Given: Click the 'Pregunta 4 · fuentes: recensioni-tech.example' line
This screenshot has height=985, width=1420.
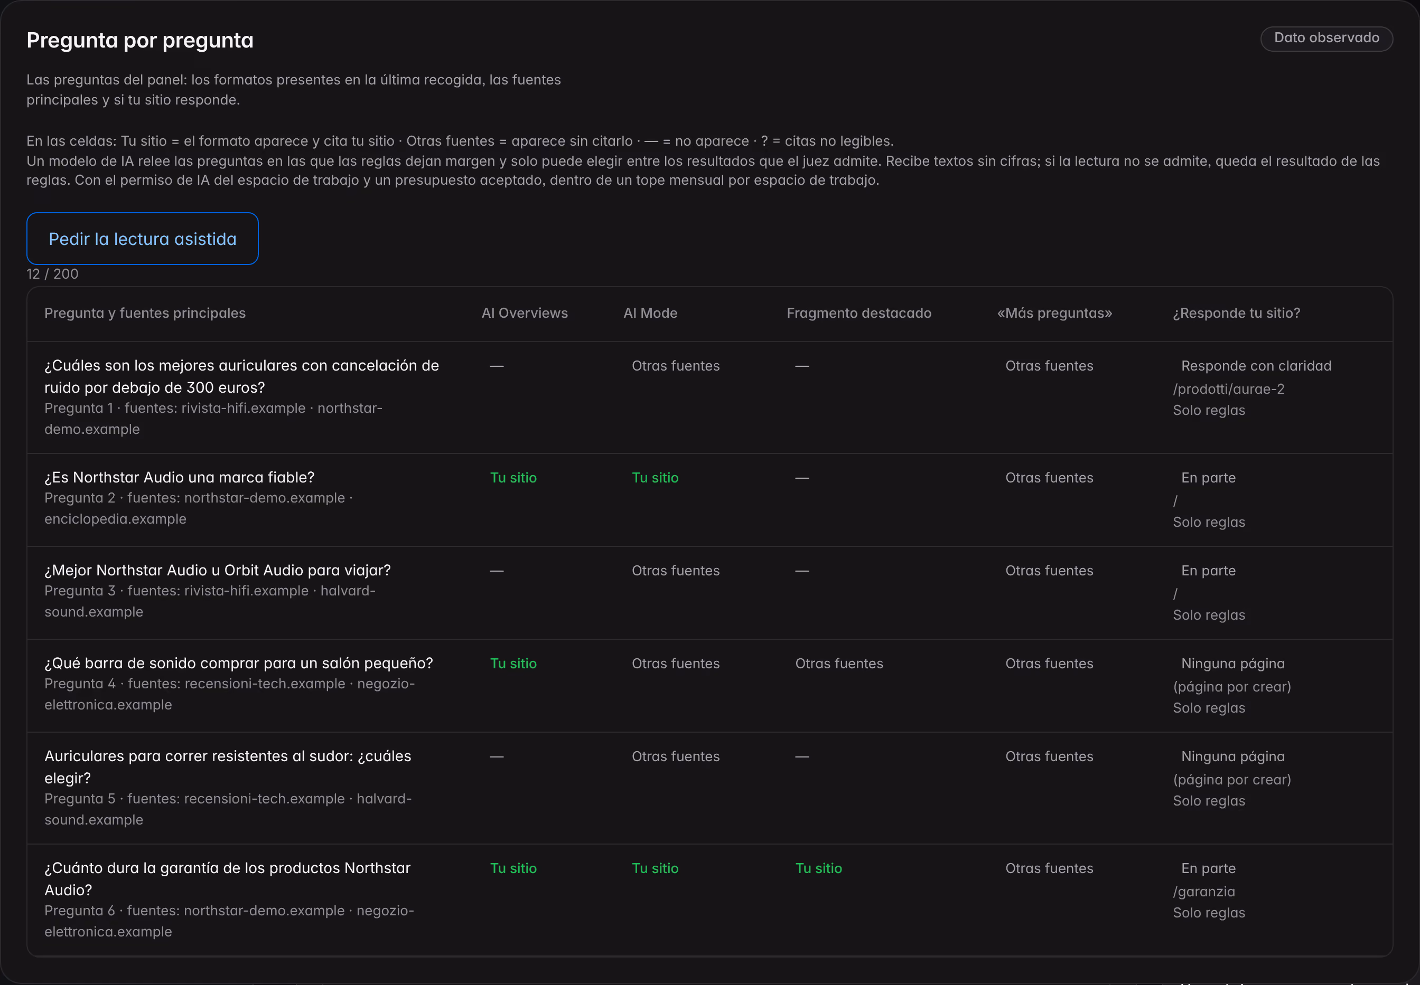Looking at the screenshot, I should pos(229,694).
